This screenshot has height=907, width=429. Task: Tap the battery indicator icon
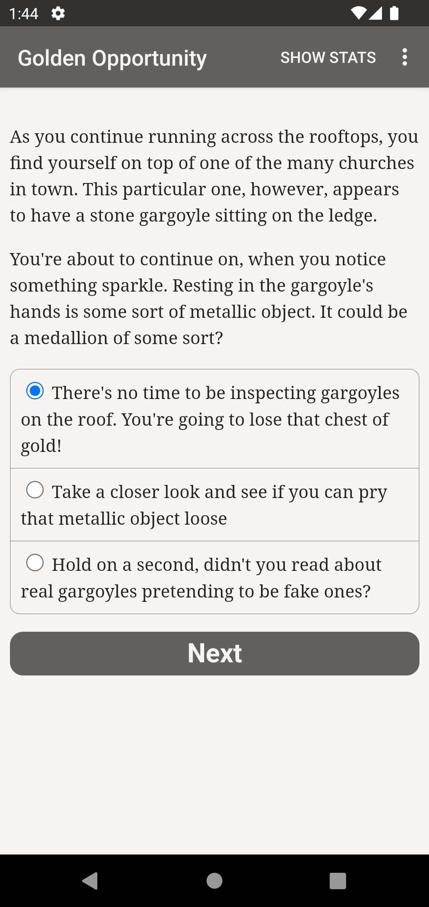[x=394, y=14]
